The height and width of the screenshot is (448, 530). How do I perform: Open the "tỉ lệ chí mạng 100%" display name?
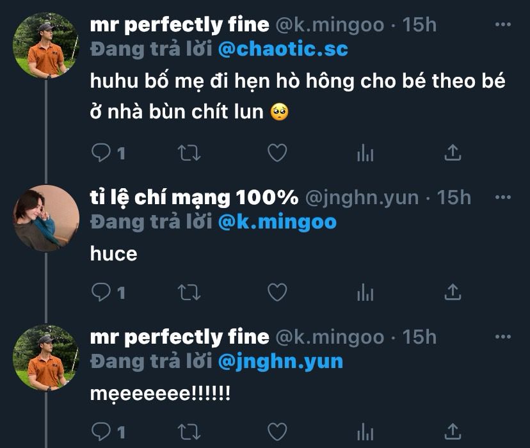click(194, 198)
